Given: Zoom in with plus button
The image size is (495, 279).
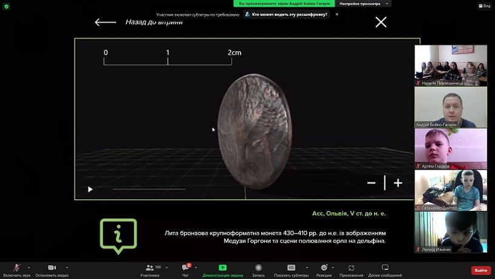Looking at the screenshot, I should [x=398, y=183].
